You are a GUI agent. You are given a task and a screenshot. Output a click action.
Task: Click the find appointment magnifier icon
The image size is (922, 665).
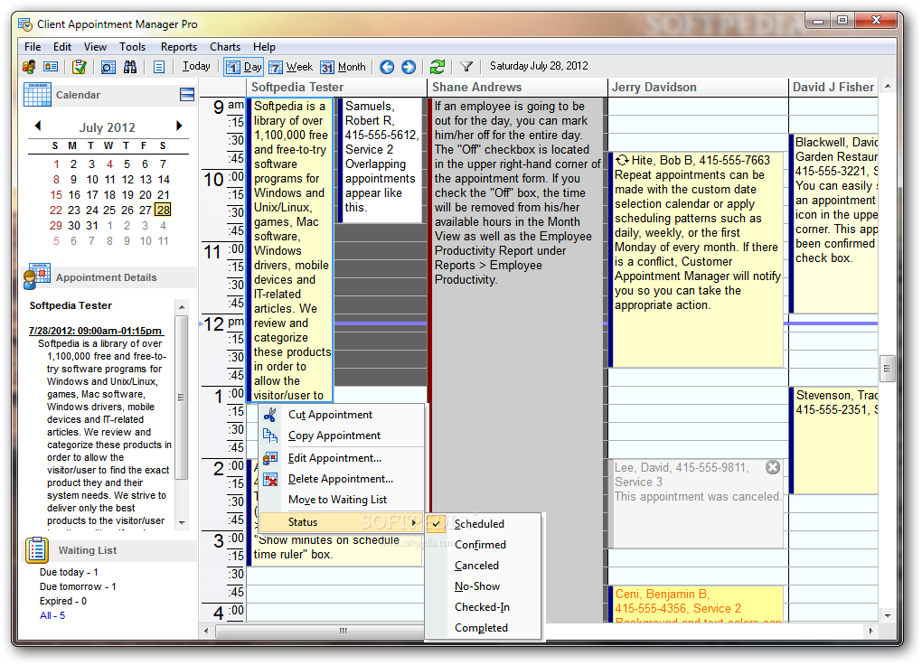[x=108, y=67]
